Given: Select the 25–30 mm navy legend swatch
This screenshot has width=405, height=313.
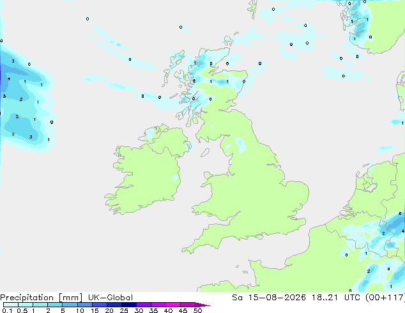Looking at the screenshot, I should 128,305.
